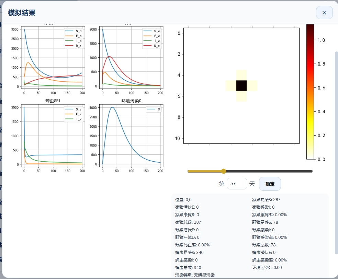Open the chart with the S_w legend
Viewport: 338px width, 279px height.
coord(131,58)
